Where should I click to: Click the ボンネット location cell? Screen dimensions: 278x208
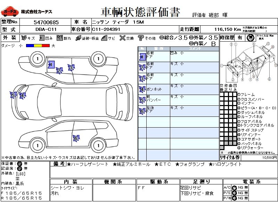click(158, 89)
